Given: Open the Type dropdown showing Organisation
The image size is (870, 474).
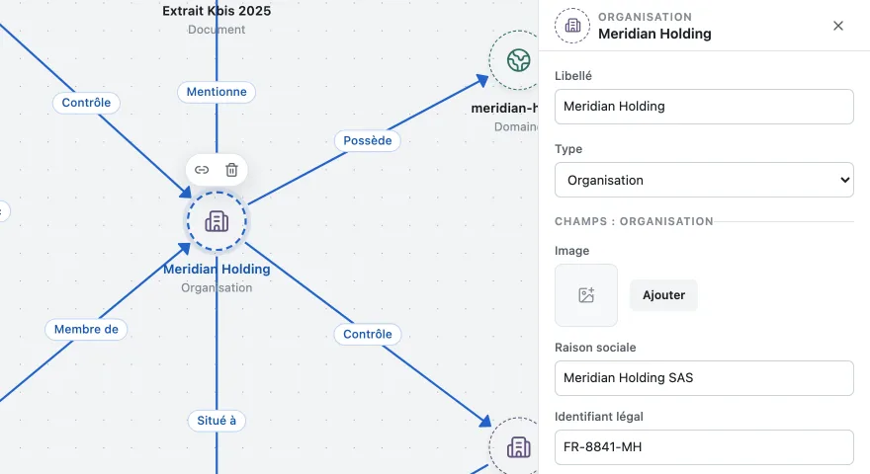Looking at the screenshot, I should 704,180.
